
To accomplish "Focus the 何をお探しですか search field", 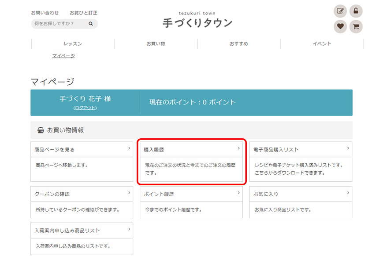I will [59, 24].
